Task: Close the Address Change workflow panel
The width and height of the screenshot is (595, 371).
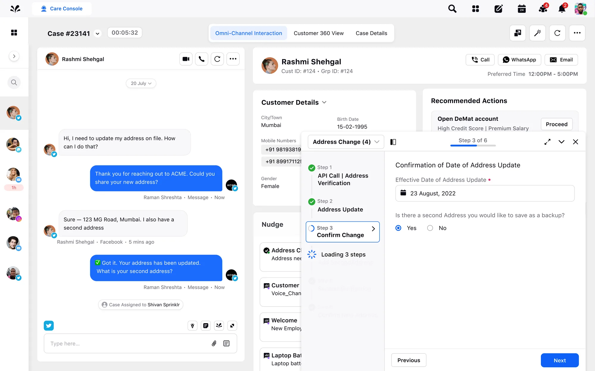Action: (576, 142)
